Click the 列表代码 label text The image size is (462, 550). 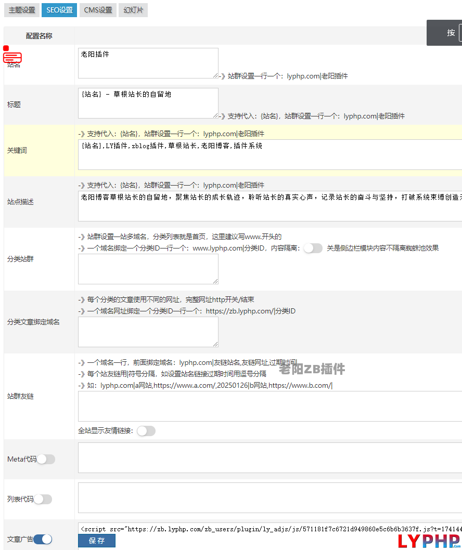tap(20, 499)
